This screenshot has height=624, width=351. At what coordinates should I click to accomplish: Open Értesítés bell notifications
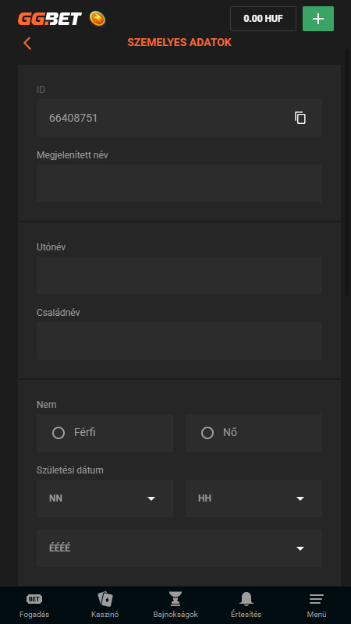click(246, 605)
